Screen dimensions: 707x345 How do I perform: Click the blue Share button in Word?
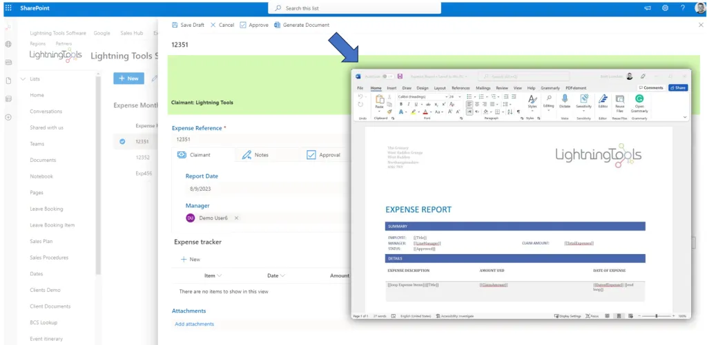tap(678, 87)
